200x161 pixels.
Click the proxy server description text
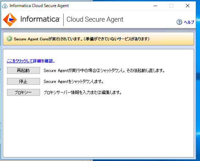tap(82, 93)
